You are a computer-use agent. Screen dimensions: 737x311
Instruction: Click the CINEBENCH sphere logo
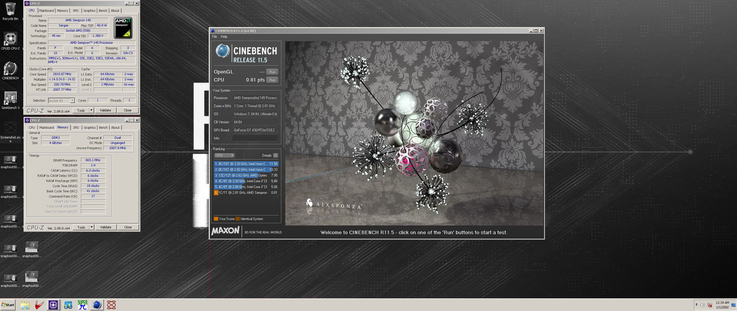[x=223, y=51]
